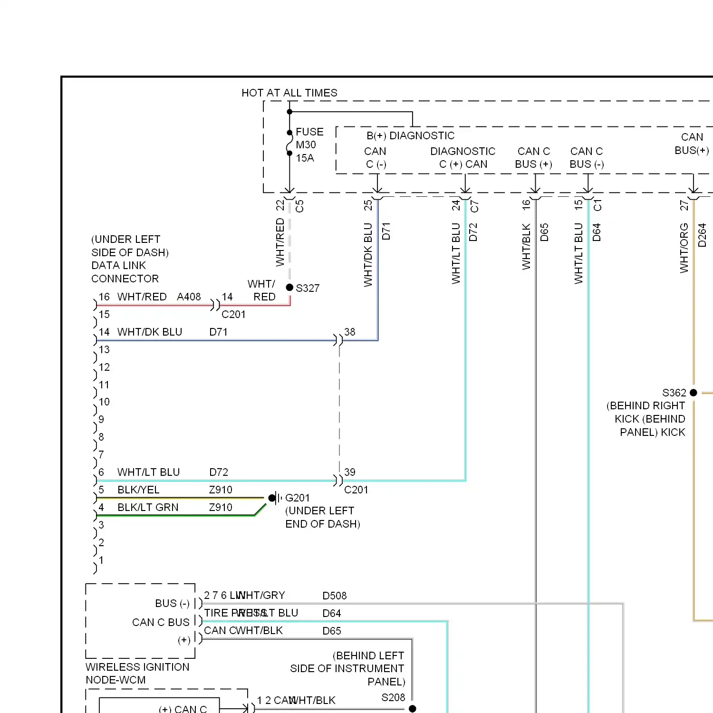The height and width of the screenshot is (713, 713).
Task: Click the "DIAGNOSTIC C (+) CAN" terminal label
Action: pyautogui.click(x=463, y=158)
